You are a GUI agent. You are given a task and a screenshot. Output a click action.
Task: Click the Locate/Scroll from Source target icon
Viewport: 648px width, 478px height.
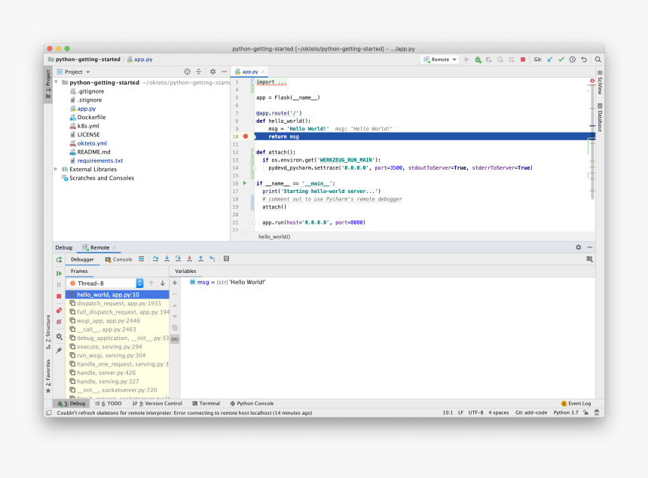pyautogui.click(x=188, y=72)
